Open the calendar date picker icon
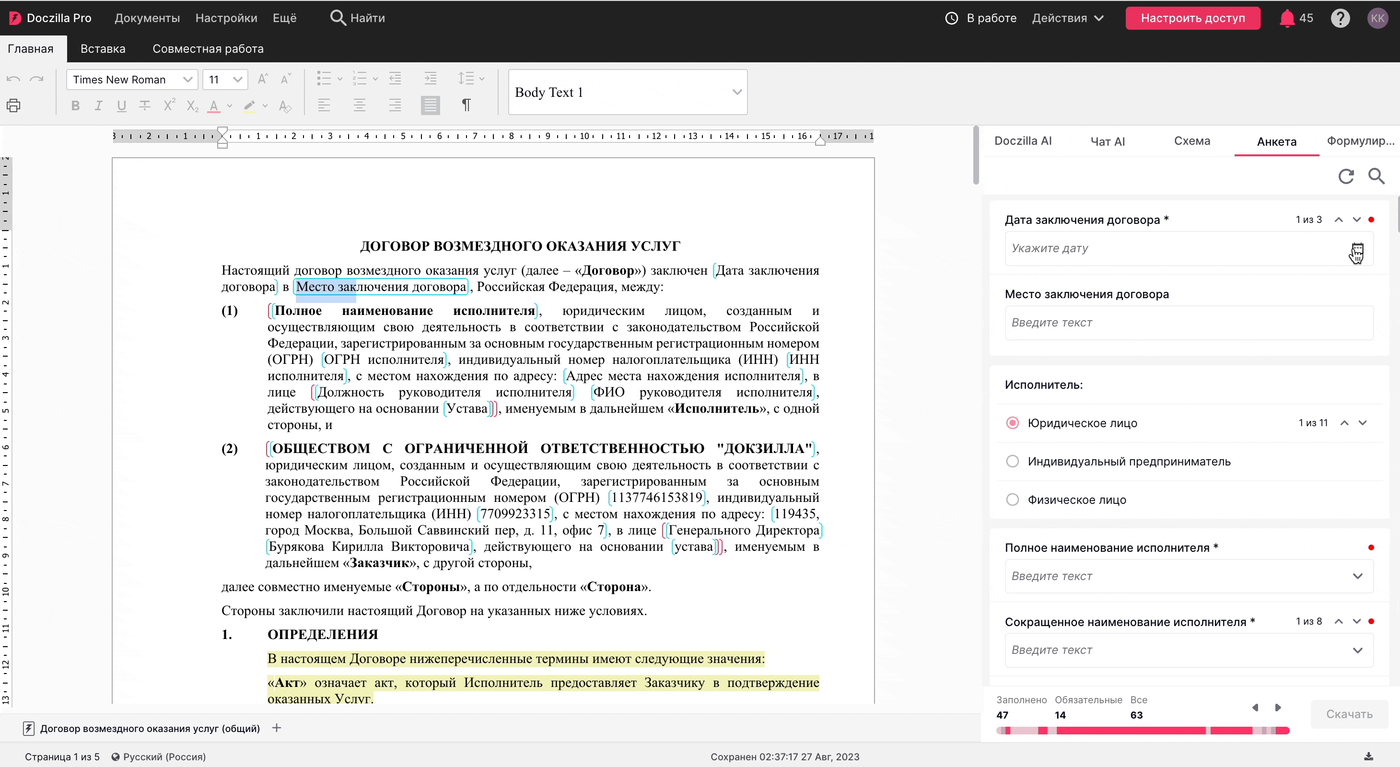Screen dimensions: 1400x767 tap(1357, 249)
